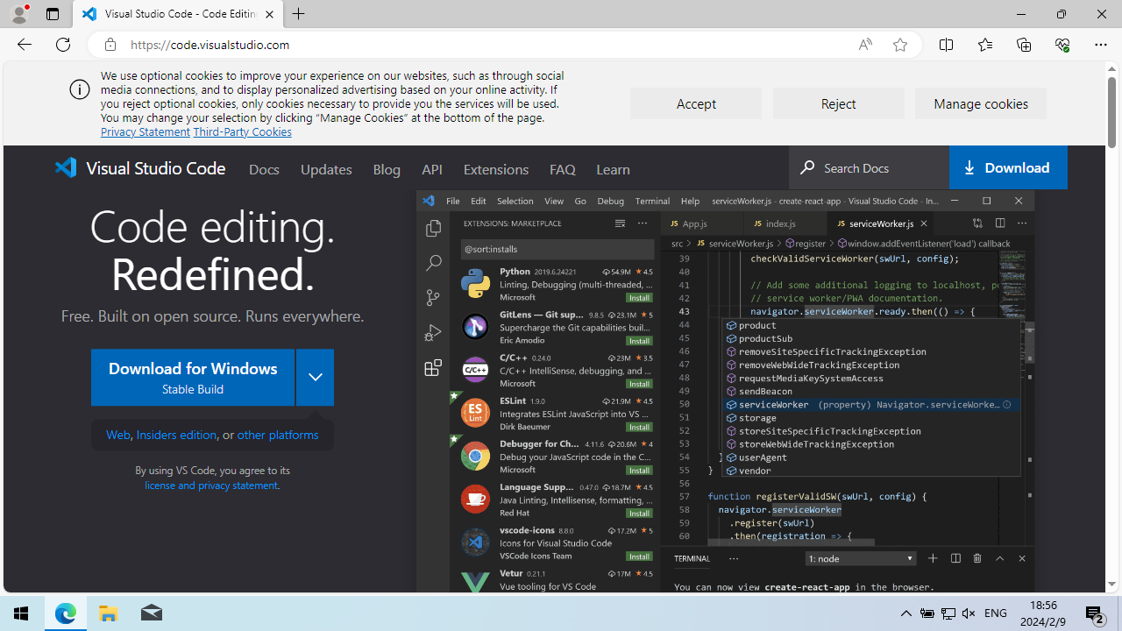This screenshot has height=631, width=1122.
Task: Click Manage cookies button
Action: (x=981, y=103)
